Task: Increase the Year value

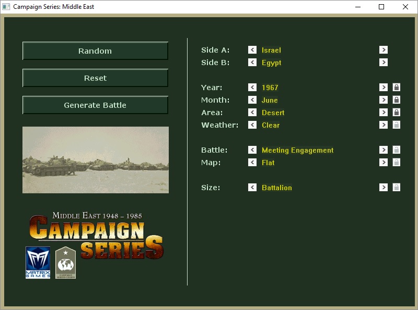Action: [x=384, y=87]
